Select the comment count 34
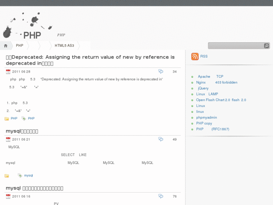This screenshot has width=273, height=205. point(175,72)
